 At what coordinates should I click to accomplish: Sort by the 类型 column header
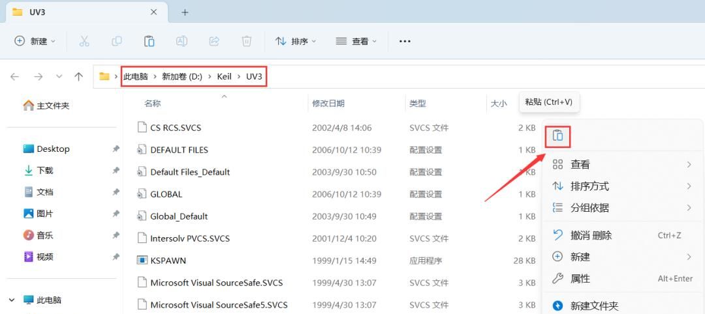417,104
